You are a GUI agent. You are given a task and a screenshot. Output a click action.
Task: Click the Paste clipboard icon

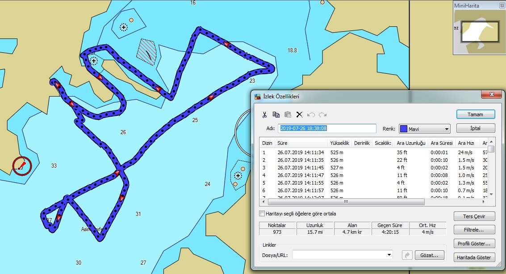tap(288, 115)
